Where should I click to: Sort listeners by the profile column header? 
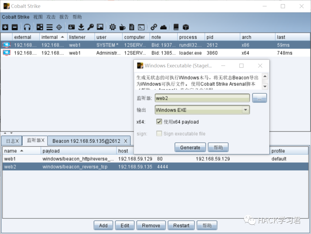[x=289, y=151]
